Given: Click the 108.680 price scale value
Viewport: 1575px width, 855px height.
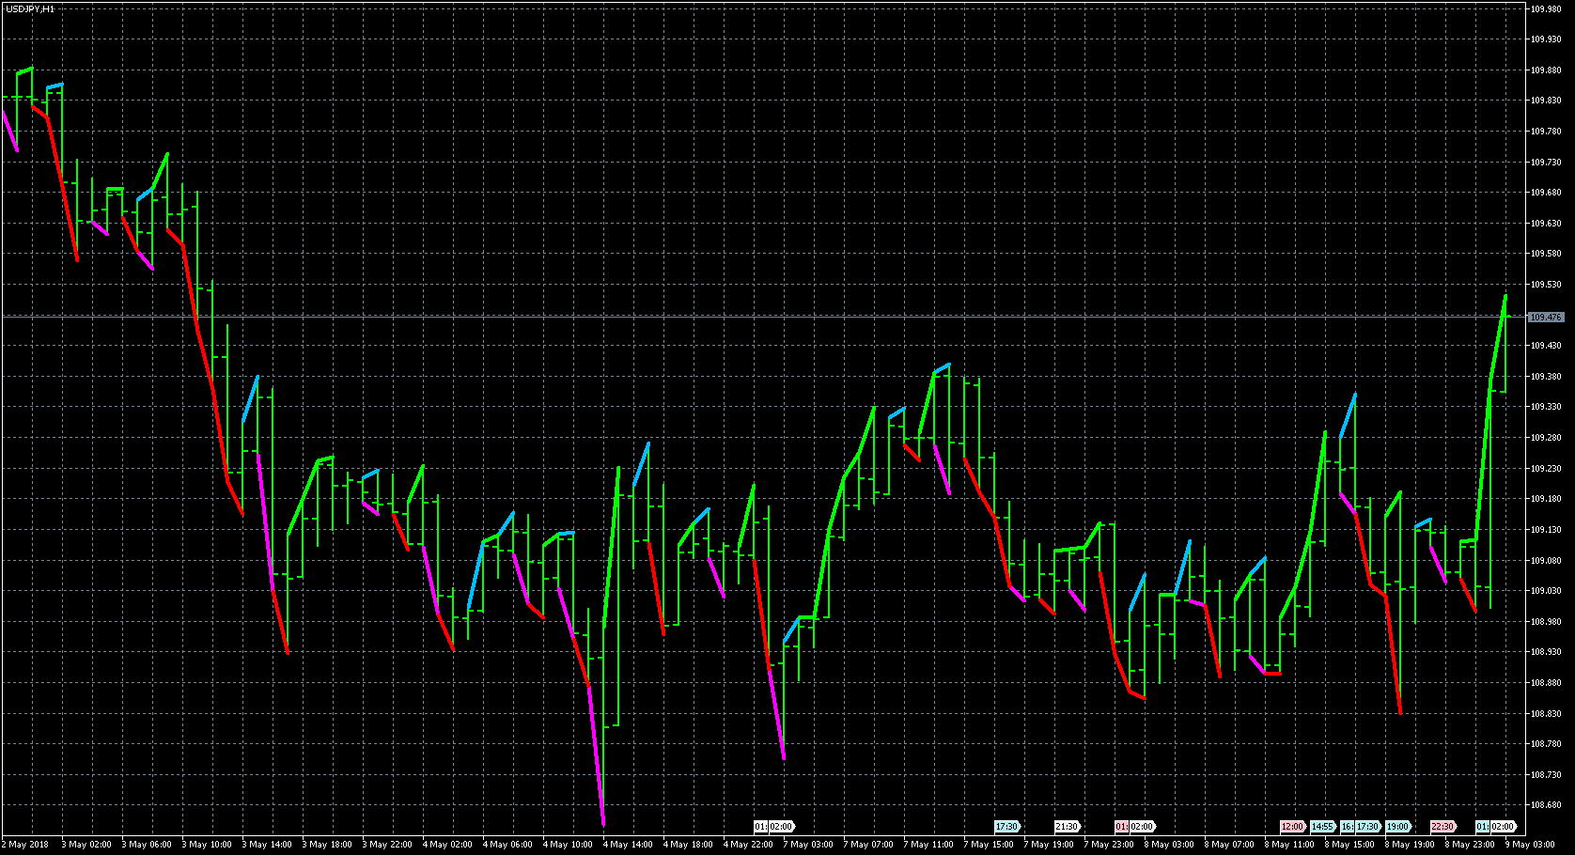Looking at the screenshot, I should (1546, 805).
